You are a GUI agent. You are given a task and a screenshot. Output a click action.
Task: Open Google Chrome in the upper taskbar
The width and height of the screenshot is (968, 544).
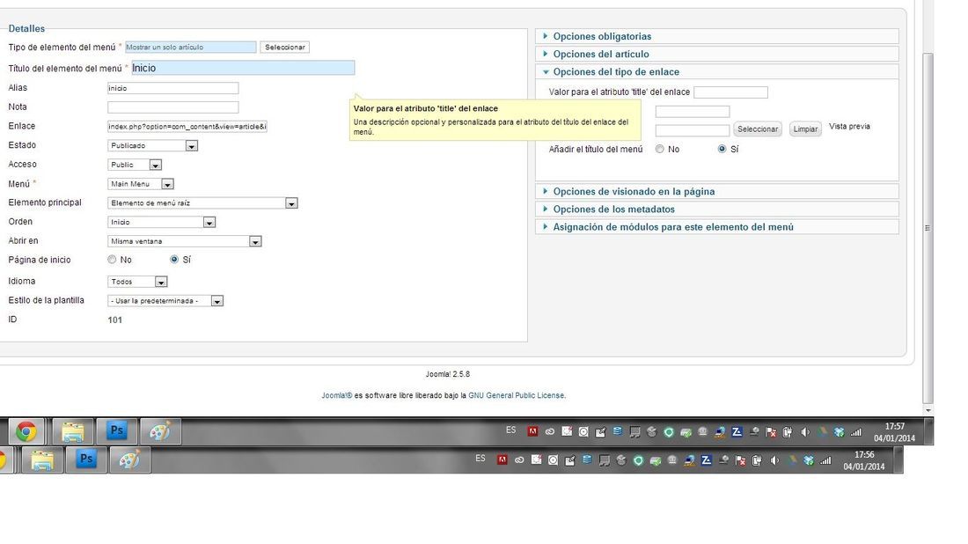tap(26, 431)
